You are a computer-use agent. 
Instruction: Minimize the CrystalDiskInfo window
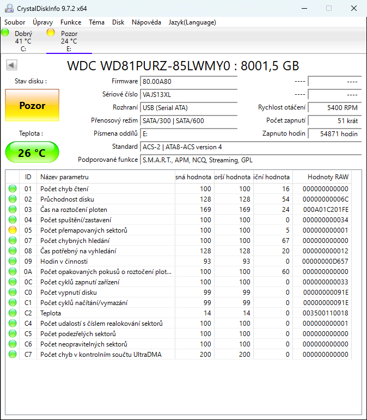pos(304,8)
